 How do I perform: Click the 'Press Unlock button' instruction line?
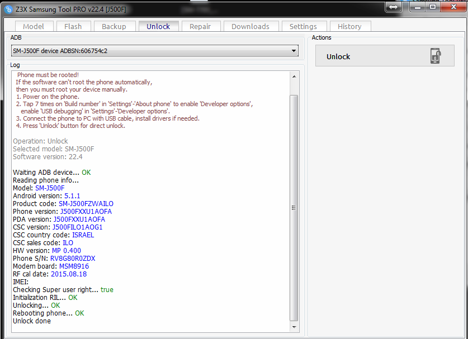point(70,126)
